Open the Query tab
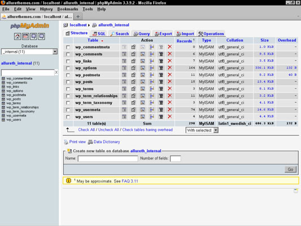301x226 pixels. coord(142,34)
